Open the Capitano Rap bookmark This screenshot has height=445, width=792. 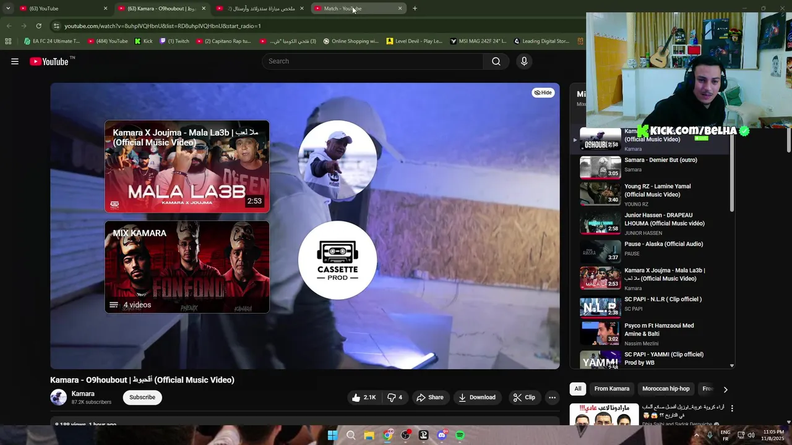pos(223,41)
